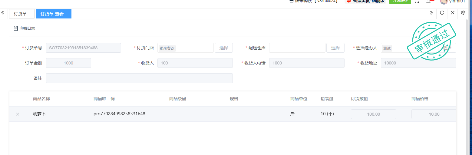Click the user avatar picture
The width and height of the screenshot is (472, 155).
(444, 2)
